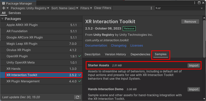This screenshot has width=206, height=101.
Task: Click the add package plus icon
Action: coord(4,8)
